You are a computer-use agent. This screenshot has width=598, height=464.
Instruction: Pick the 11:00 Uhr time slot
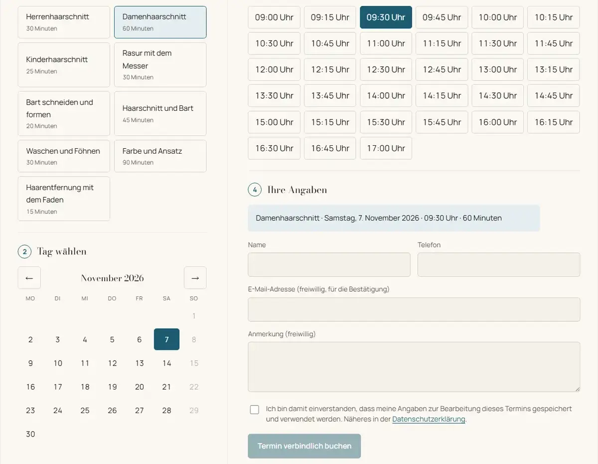coord(386,43)
